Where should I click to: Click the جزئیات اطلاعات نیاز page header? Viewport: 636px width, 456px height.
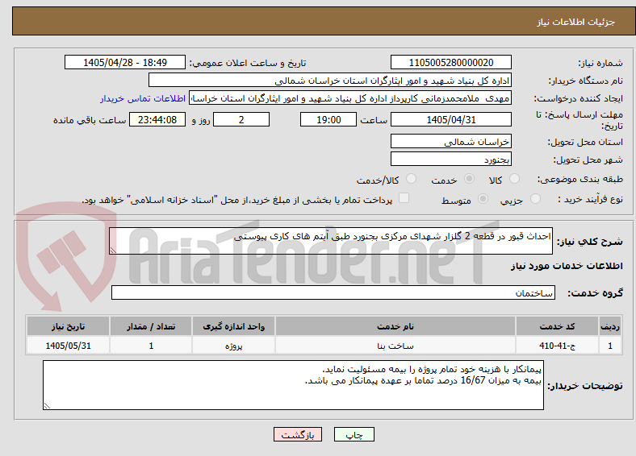click(576, 22)
